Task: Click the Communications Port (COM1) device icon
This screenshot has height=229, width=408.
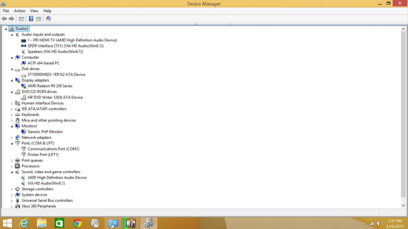Action: (x=24, y=149)
